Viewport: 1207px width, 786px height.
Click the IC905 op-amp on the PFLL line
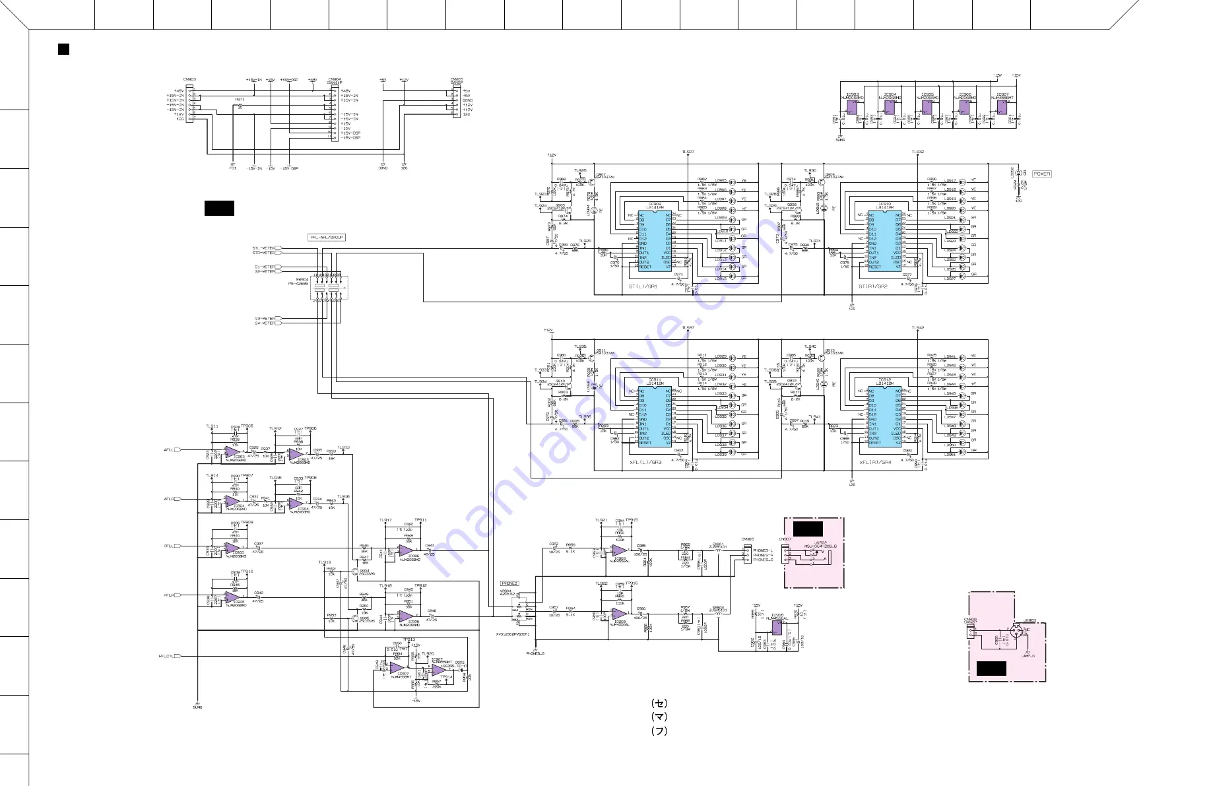click(x=234, y=548)
